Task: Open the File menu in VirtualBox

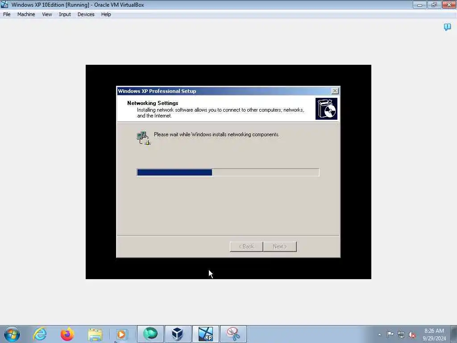Action: pyautogui.click(x=7, y=14)
